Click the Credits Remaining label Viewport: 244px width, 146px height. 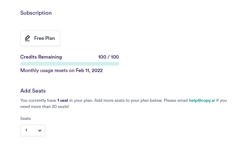point(41,57)
